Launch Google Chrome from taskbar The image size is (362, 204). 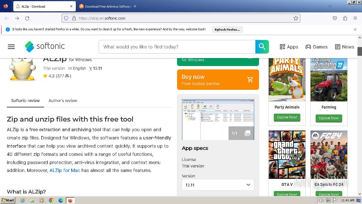(51, 200)
